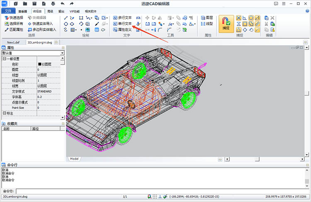The image size is (311, 202).
Task: Switch to the 查看器 tab
Action: coord(23,11)
